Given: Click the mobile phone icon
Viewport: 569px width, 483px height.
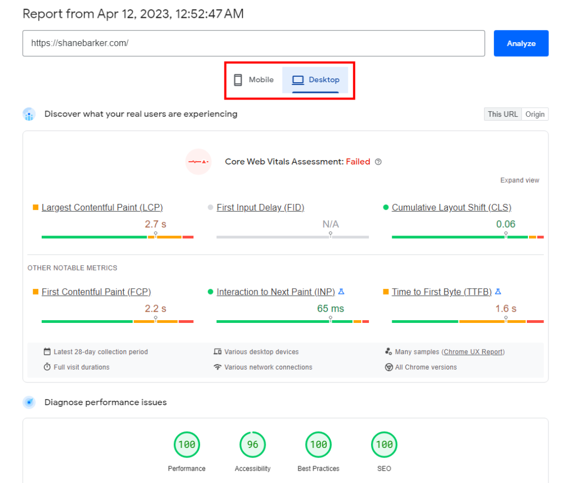Looking at the screenshot, I should pos(238,80).
